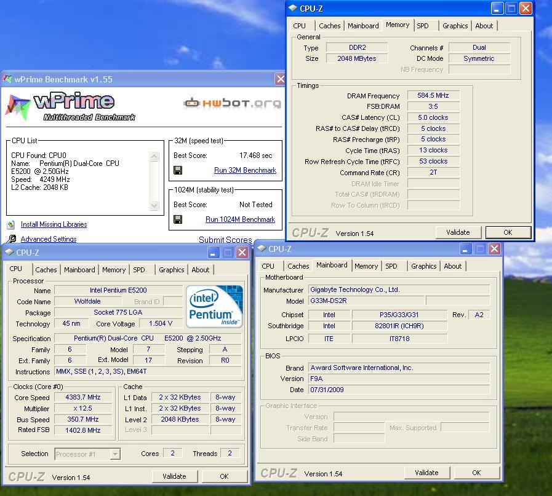Open Memory tab in CPU-Z Mainboard window
The image size is (552, 496).
pos(366,266)
